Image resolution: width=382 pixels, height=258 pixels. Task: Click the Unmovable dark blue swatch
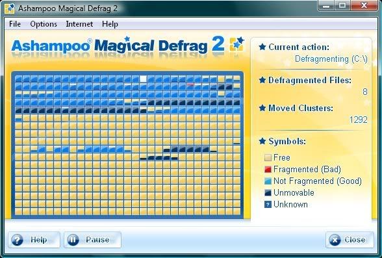pos(268,193)
